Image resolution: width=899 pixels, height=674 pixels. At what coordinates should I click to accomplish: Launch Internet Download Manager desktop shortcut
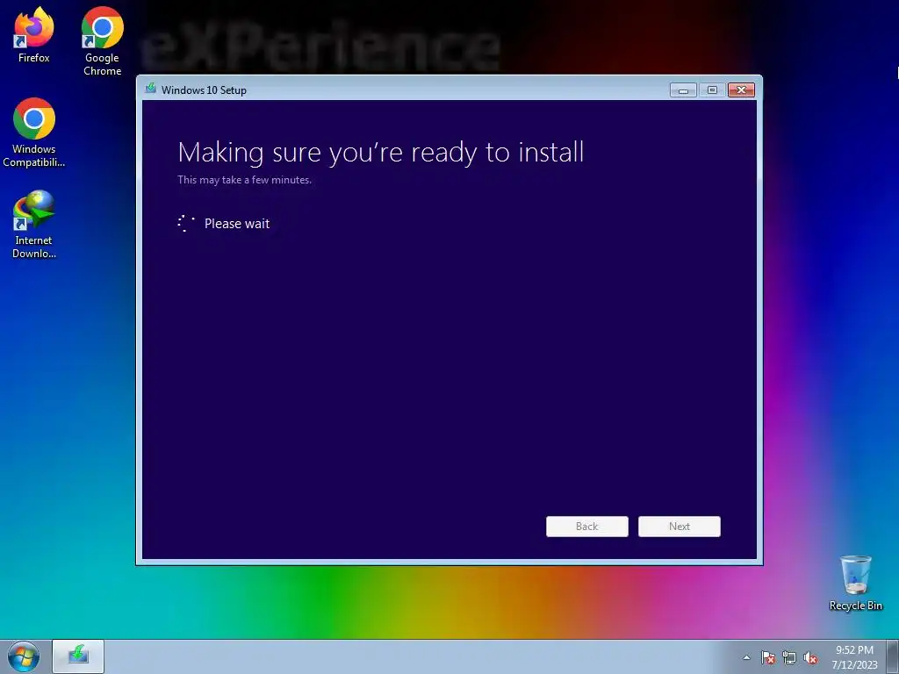(x=34, y=225)
